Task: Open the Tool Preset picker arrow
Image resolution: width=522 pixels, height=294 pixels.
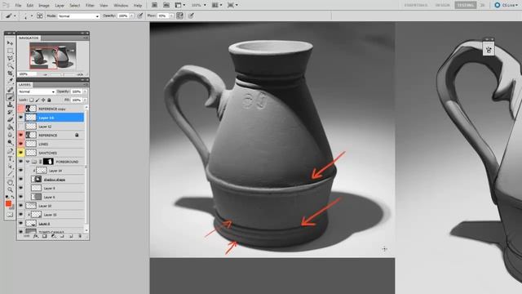Action: (15, 16)
